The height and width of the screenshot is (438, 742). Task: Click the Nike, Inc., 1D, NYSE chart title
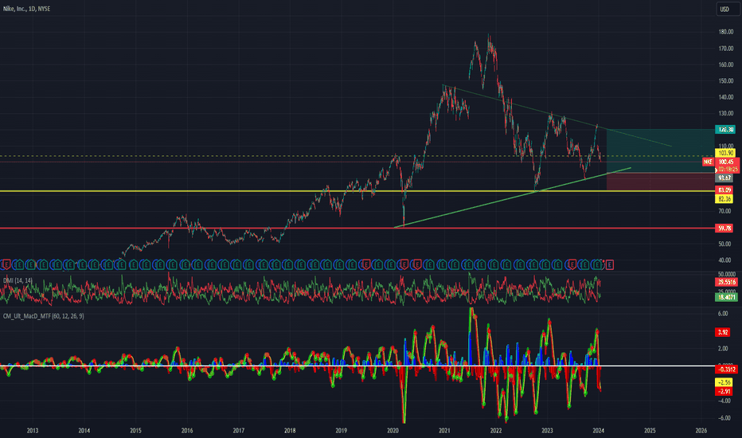(26, 9)
